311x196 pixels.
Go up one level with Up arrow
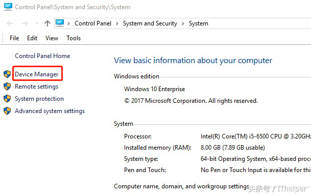tap(47, 23)
